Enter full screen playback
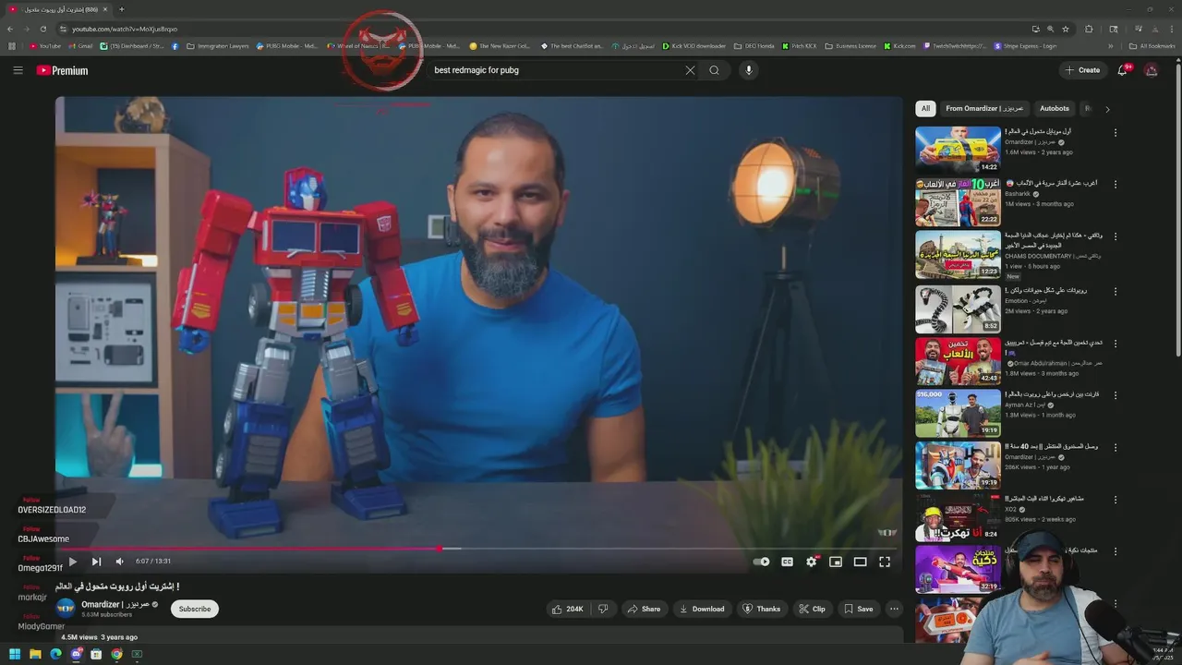The height and width of the screenshot is (665, 1182). pyautogui.click(x=885, y=562)
